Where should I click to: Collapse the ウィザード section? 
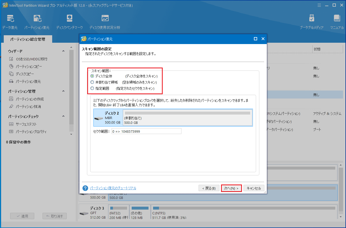63,51
